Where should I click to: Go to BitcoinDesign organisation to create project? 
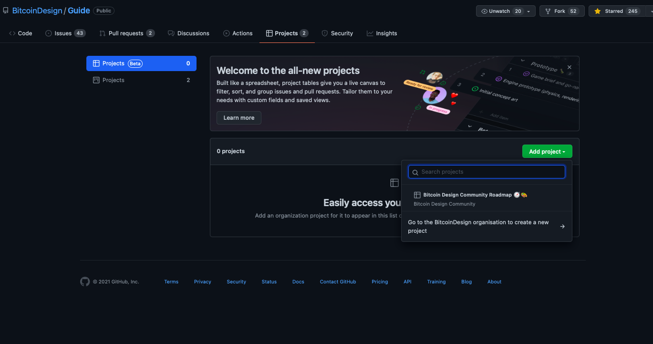487,227
